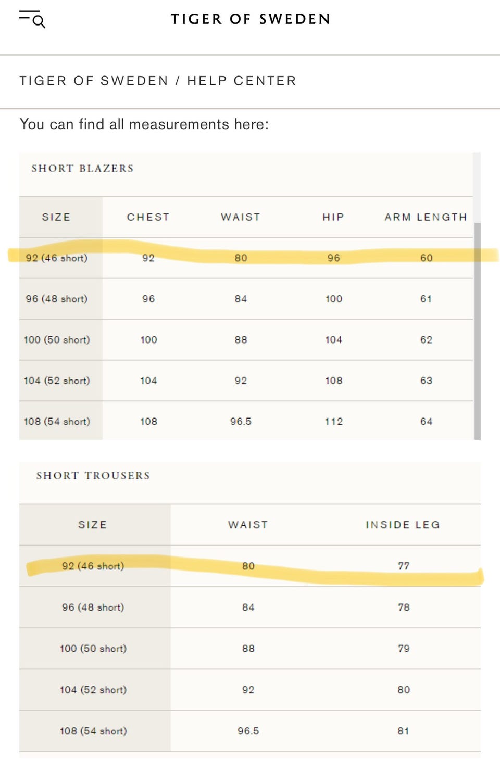Click the Hip column header in blazers
Image resolution: width=500 pixels, height=760 pixels.
click(x=333, y=217)
